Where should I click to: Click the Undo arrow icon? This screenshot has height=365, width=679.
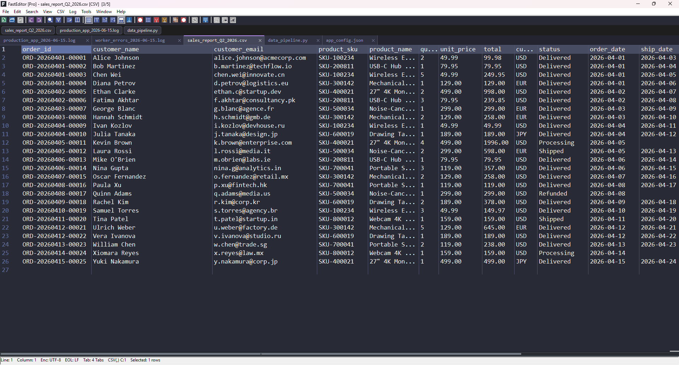(x=31, y=20)
